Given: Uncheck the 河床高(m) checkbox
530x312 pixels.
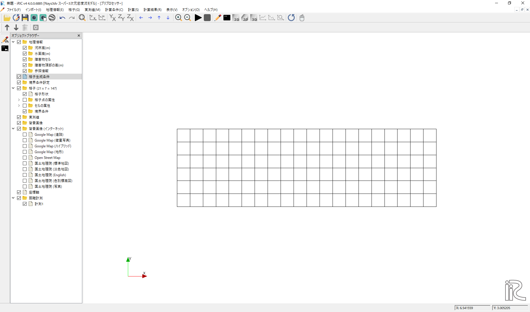Looking at the screenshot, I should [25, 48].
